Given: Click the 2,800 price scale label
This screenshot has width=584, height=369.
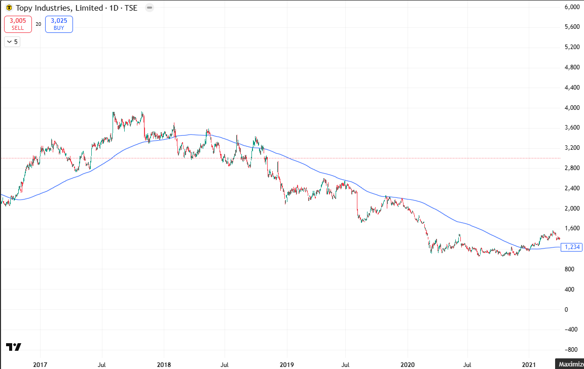Looking at the screenshot, I should [x=572, y=168].
